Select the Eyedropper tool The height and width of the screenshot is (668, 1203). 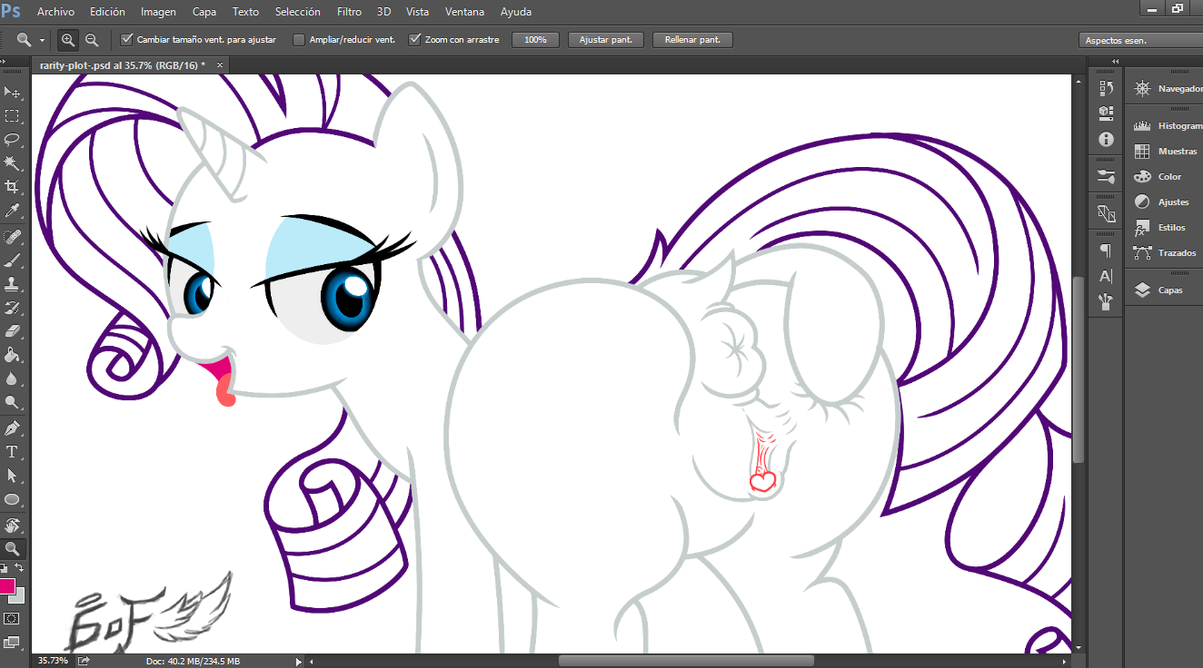pyautogui.click(x=13, y=211)
